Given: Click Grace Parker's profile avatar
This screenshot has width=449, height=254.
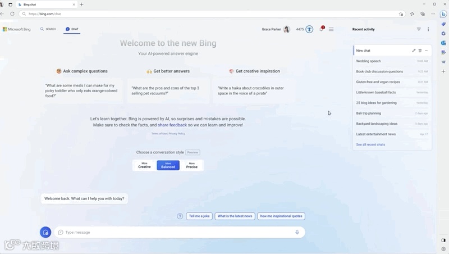Looking at the screenshot, I should (286, 29).
